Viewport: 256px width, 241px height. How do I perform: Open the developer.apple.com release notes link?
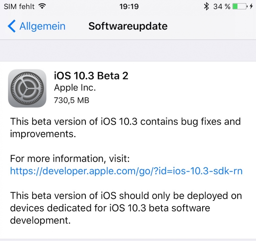(x=126, y=171)
